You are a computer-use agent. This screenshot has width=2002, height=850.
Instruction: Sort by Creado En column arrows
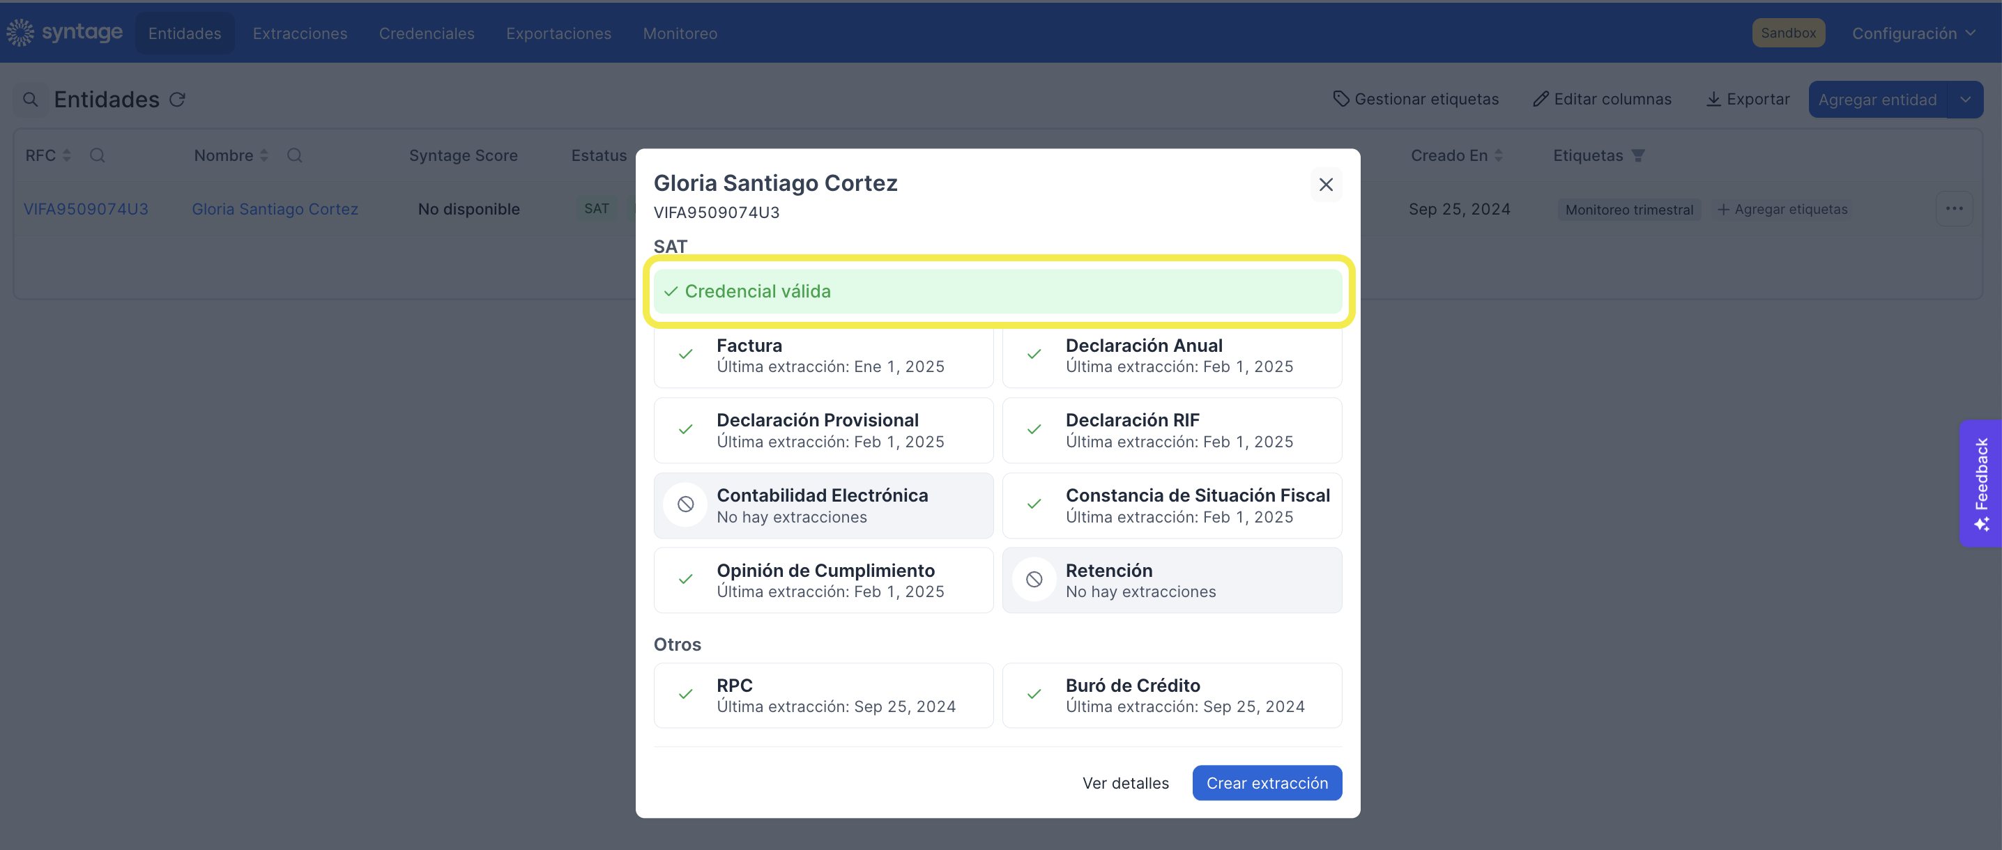(1499, 155)
